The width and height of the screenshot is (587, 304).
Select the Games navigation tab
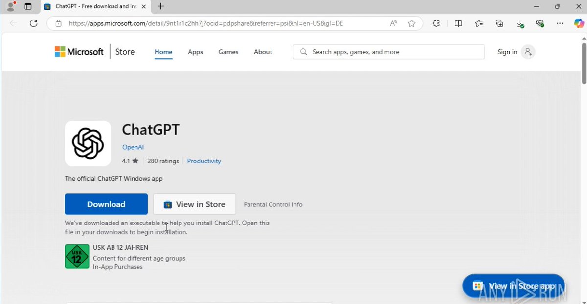228,52
